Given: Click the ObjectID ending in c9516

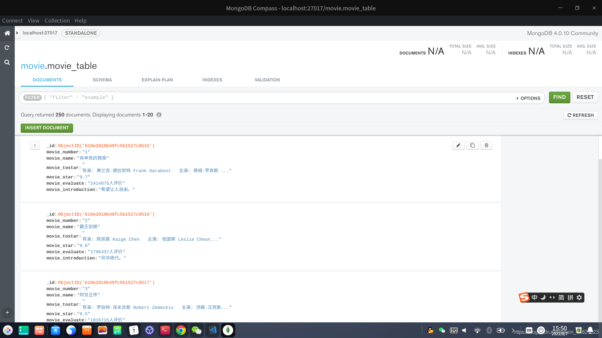Looking at the screenshot, I should click(106, 214).
